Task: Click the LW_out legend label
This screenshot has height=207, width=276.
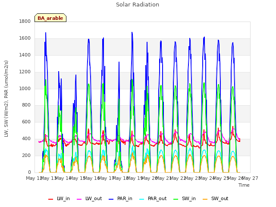Action: coord(94,199)
